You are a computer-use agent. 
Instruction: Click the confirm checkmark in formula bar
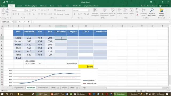[24, 22]
